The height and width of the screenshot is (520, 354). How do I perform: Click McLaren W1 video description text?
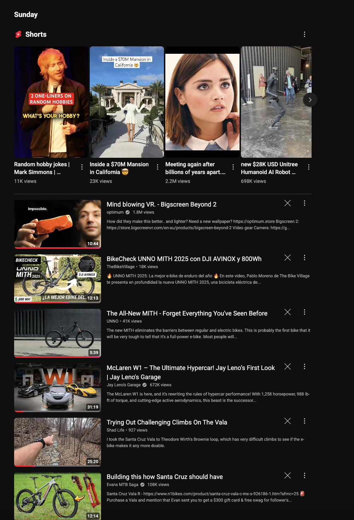[x=208, y=397]
